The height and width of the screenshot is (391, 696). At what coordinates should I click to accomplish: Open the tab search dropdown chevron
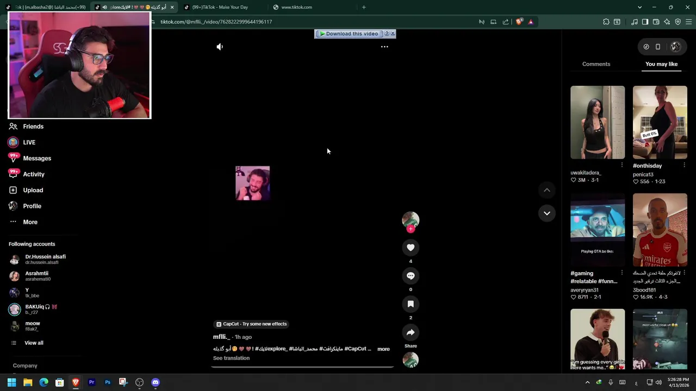click(639, 7)
